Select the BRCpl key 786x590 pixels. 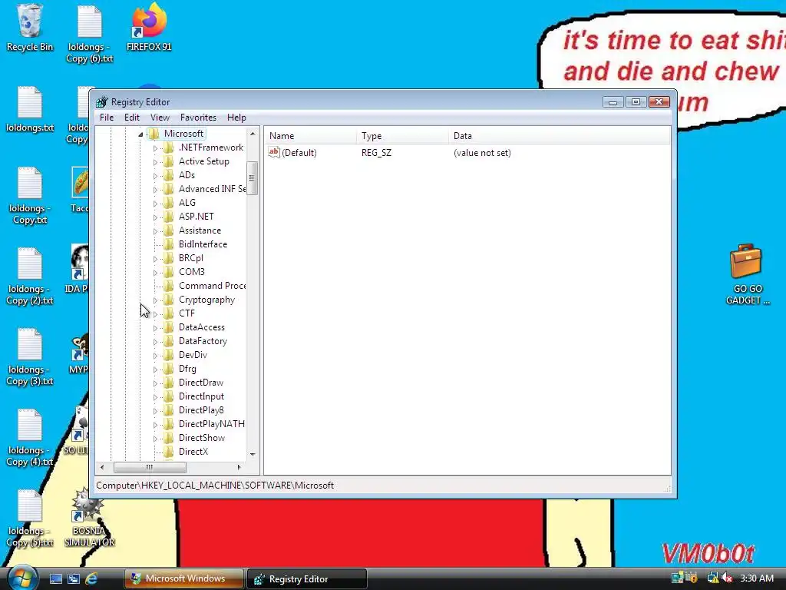(x=191, y=258)
